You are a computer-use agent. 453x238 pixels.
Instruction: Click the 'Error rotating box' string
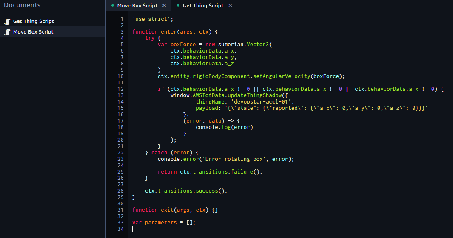pyautogui.click(x=240, y=159)
